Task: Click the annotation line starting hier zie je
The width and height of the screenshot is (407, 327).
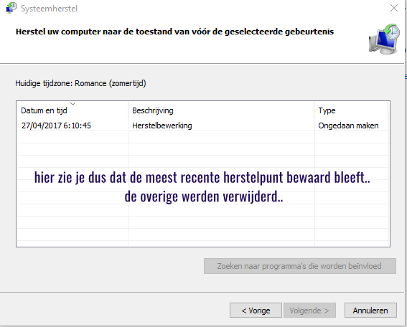Action: point(202,177)
